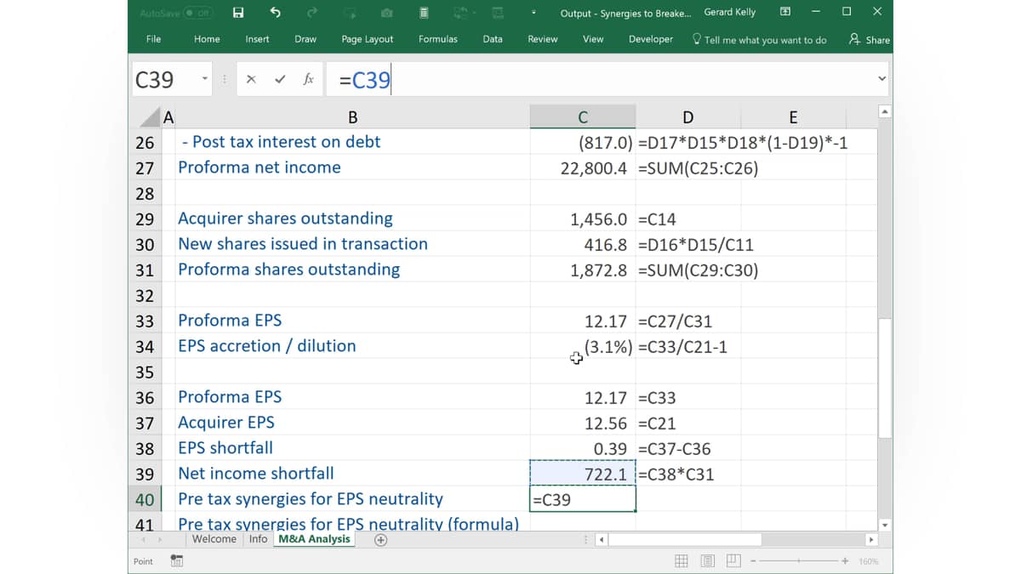1021x574 pixels.
Task: Click the zoom in plus button
Action: (x=845, y=560)
